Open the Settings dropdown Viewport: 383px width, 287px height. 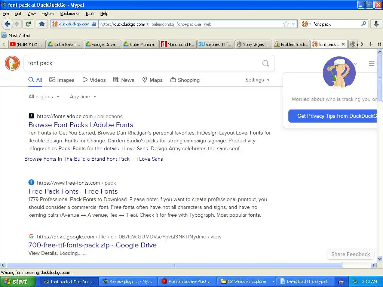[257, 80]
